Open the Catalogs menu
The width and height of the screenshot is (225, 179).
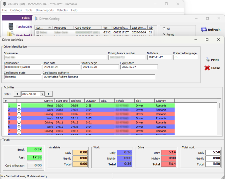pos(16,10)
